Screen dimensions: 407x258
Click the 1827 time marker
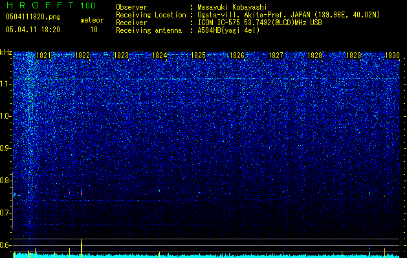[276, 55]
